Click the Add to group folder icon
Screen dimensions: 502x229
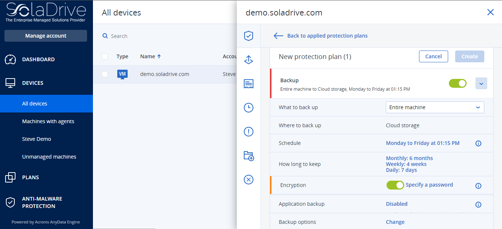click(249, 156)
